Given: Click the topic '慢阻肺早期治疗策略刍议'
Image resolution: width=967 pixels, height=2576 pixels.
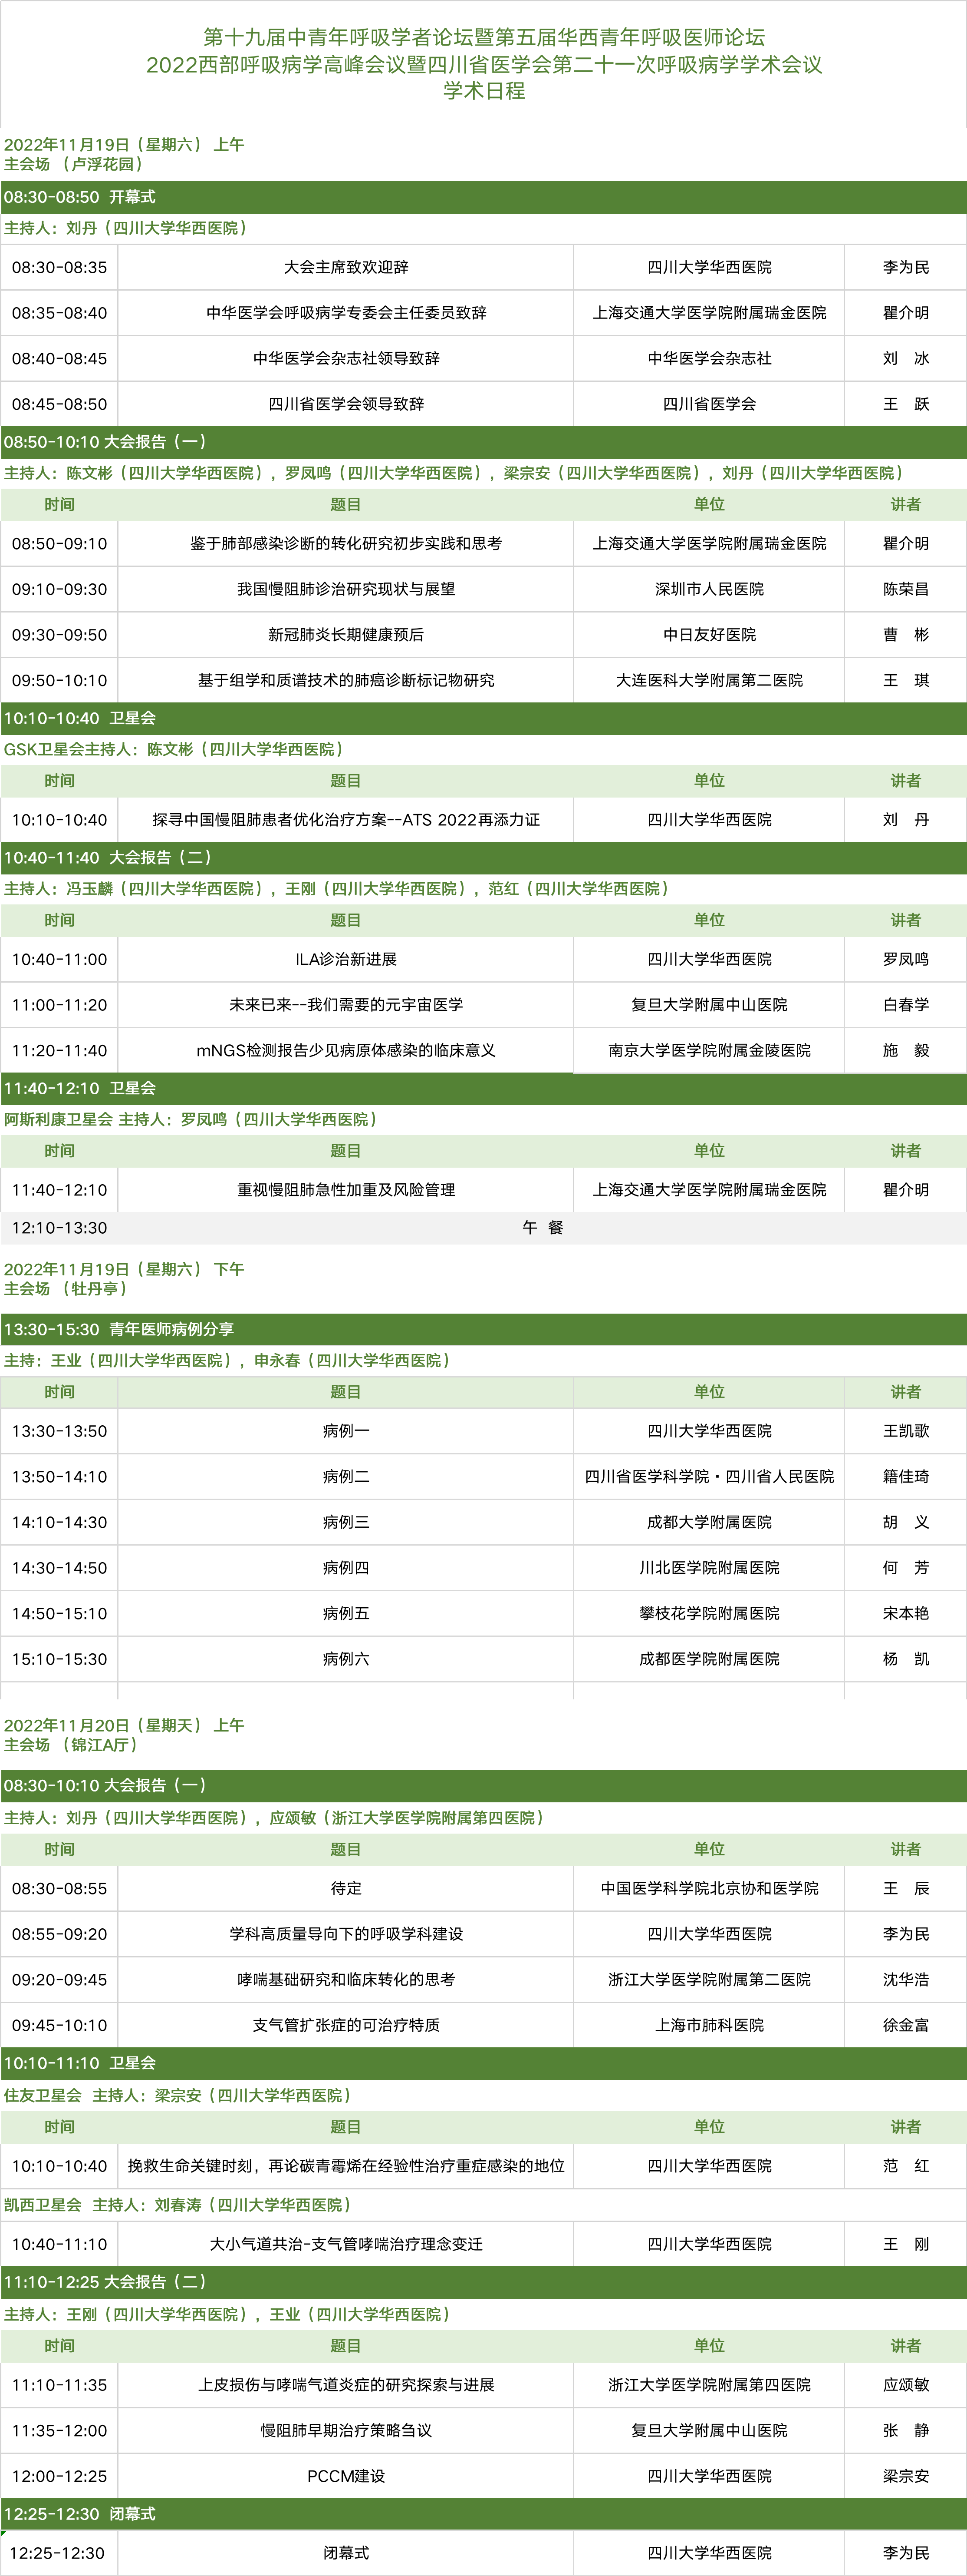Looking at the screenshot, I should 345,2431.
